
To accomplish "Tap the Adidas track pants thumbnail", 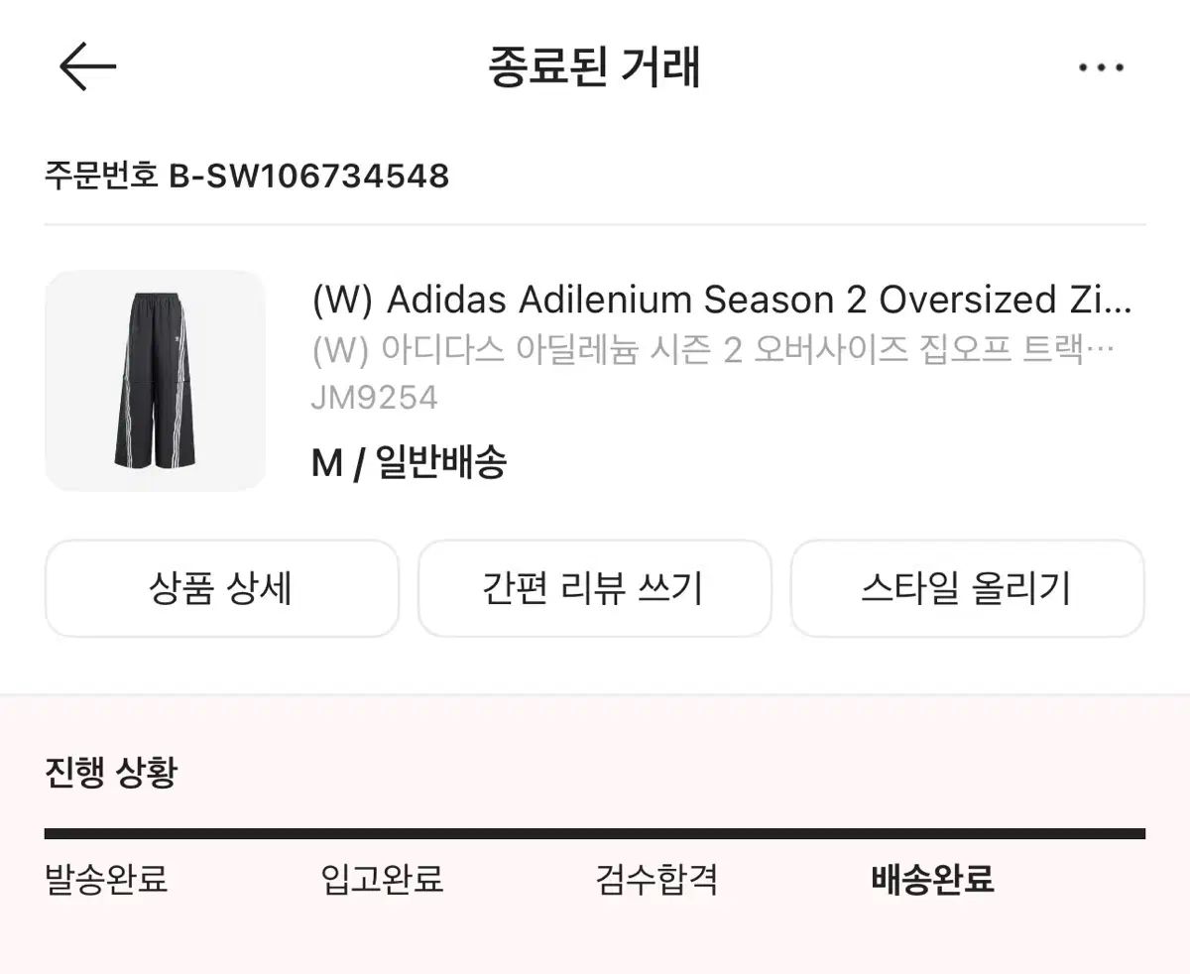I will [x=155, y=381].
